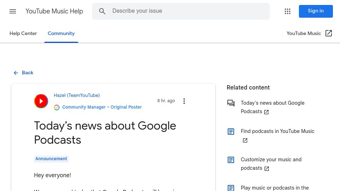This screenshot has width=340, height=191.
Task: Open related Today's news about Google Podcasts
Action: (273, 107)
